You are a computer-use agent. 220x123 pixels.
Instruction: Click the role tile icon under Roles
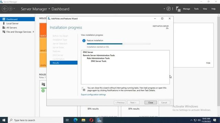pos(43,84)
